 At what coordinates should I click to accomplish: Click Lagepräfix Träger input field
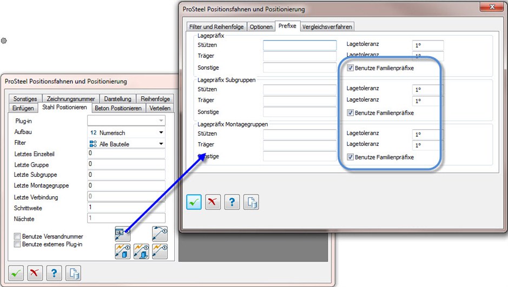tap(300, 56)
